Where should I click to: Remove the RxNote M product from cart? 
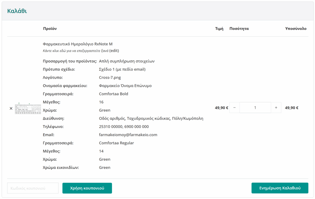click(11, 108)
